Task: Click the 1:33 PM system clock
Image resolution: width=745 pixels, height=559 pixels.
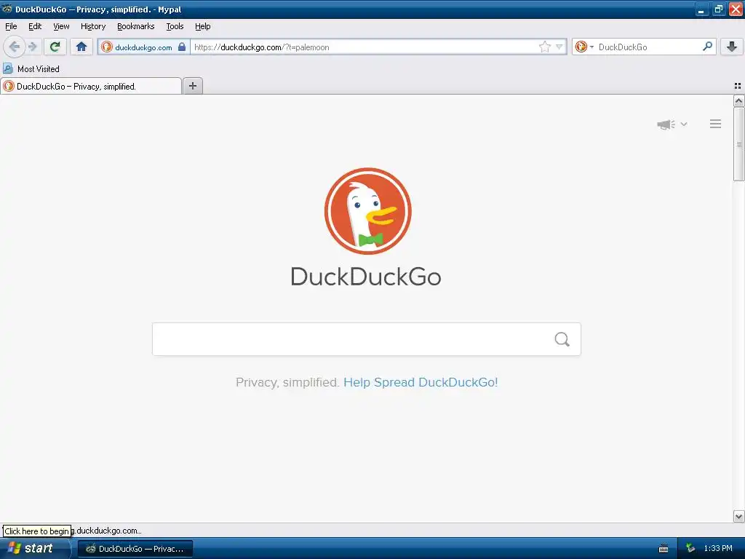Action: click(717, 548)
